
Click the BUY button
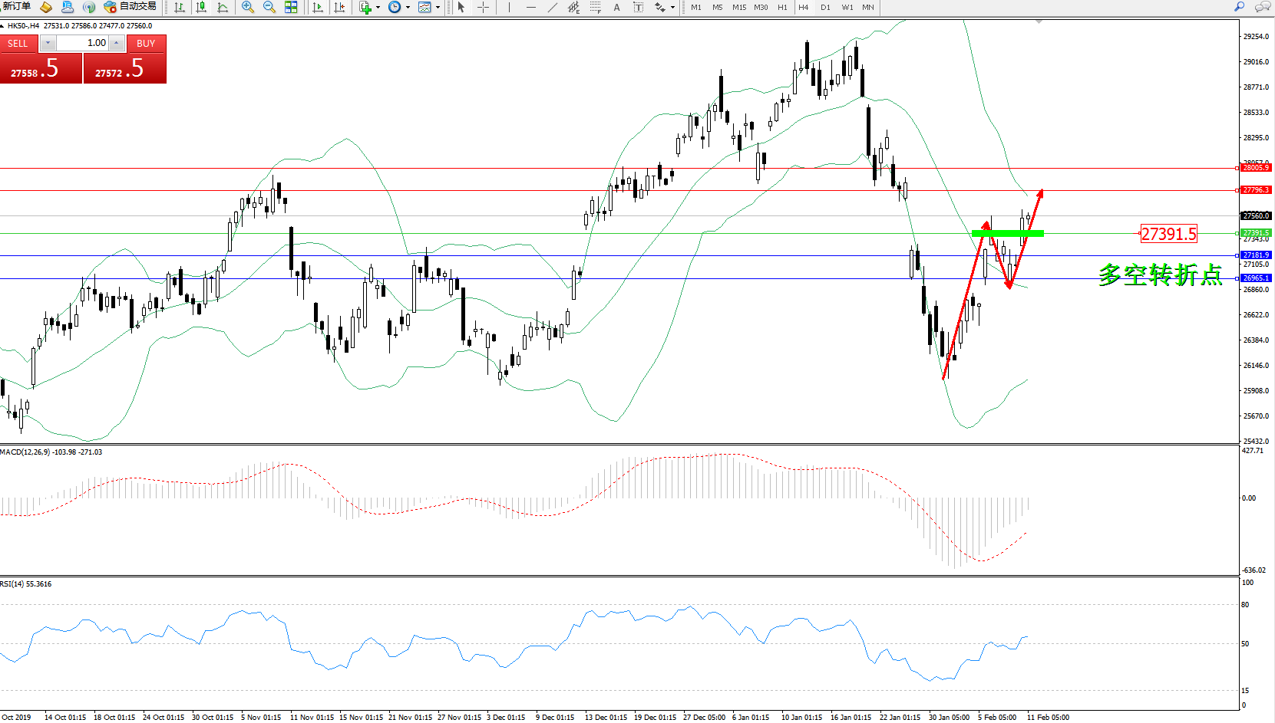coord(146,44)
